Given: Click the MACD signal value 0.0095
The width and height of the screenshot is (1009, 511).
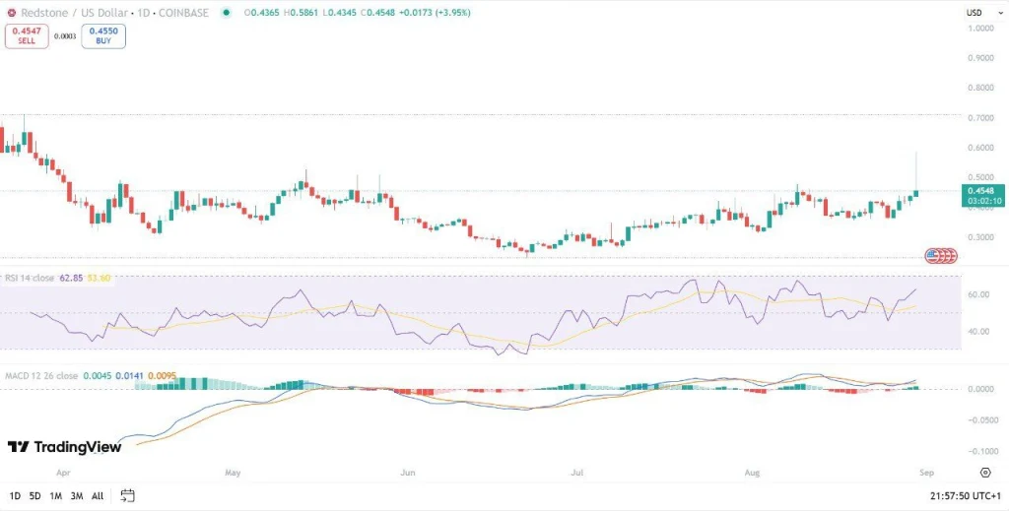Looking at the screenshot, I should tap(162, 375).
